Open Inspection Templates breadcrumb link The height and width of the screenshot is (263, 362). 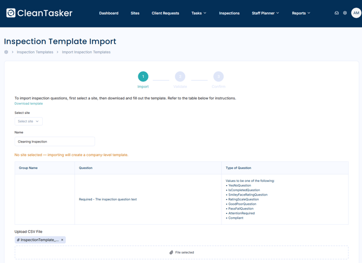point(35,52)
